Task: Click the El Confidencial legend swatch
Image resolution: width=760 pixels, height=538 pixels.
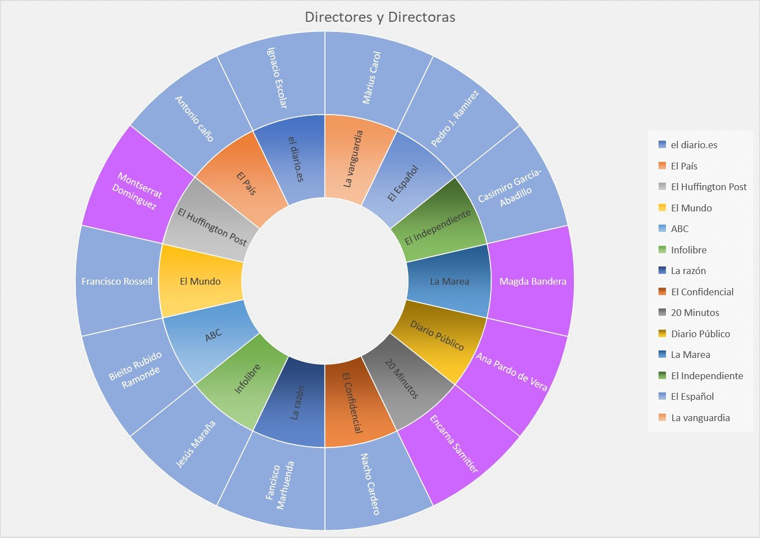Action: (662, 291)
